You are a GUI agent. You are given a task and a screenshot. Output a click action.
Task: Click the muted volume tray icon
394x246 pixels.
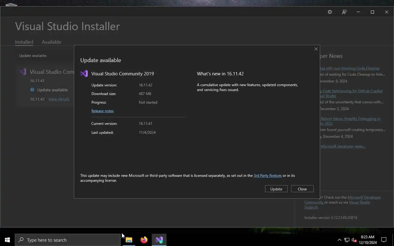click(354, 240)
